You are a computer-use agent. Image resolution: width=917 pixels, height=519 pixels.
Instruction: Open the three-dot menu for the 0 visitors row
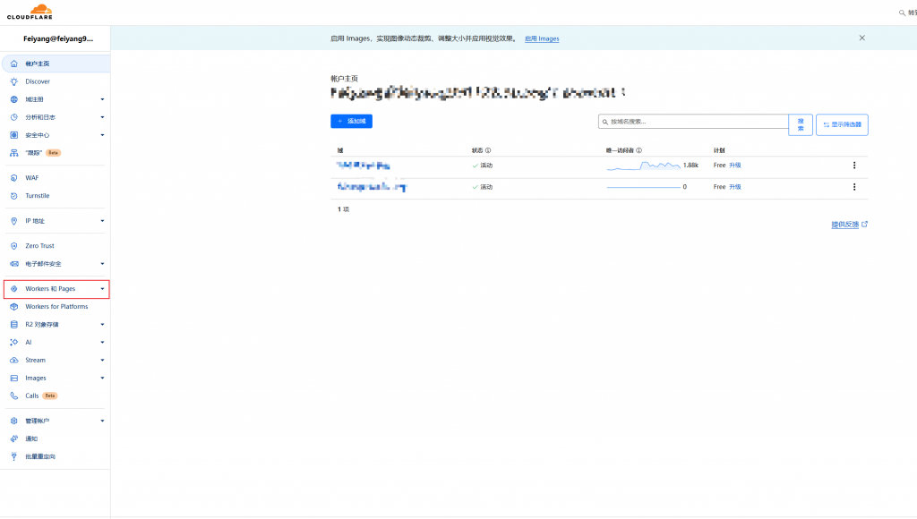click(x=854, y=187)
